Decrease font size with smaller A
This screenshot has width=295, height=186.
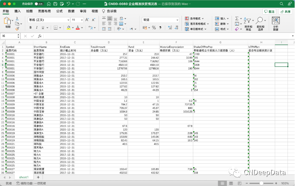[94, 20]
